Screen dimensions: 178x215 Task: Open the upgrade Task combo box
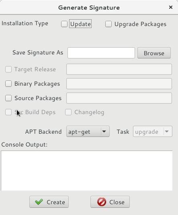pos(153,131)
